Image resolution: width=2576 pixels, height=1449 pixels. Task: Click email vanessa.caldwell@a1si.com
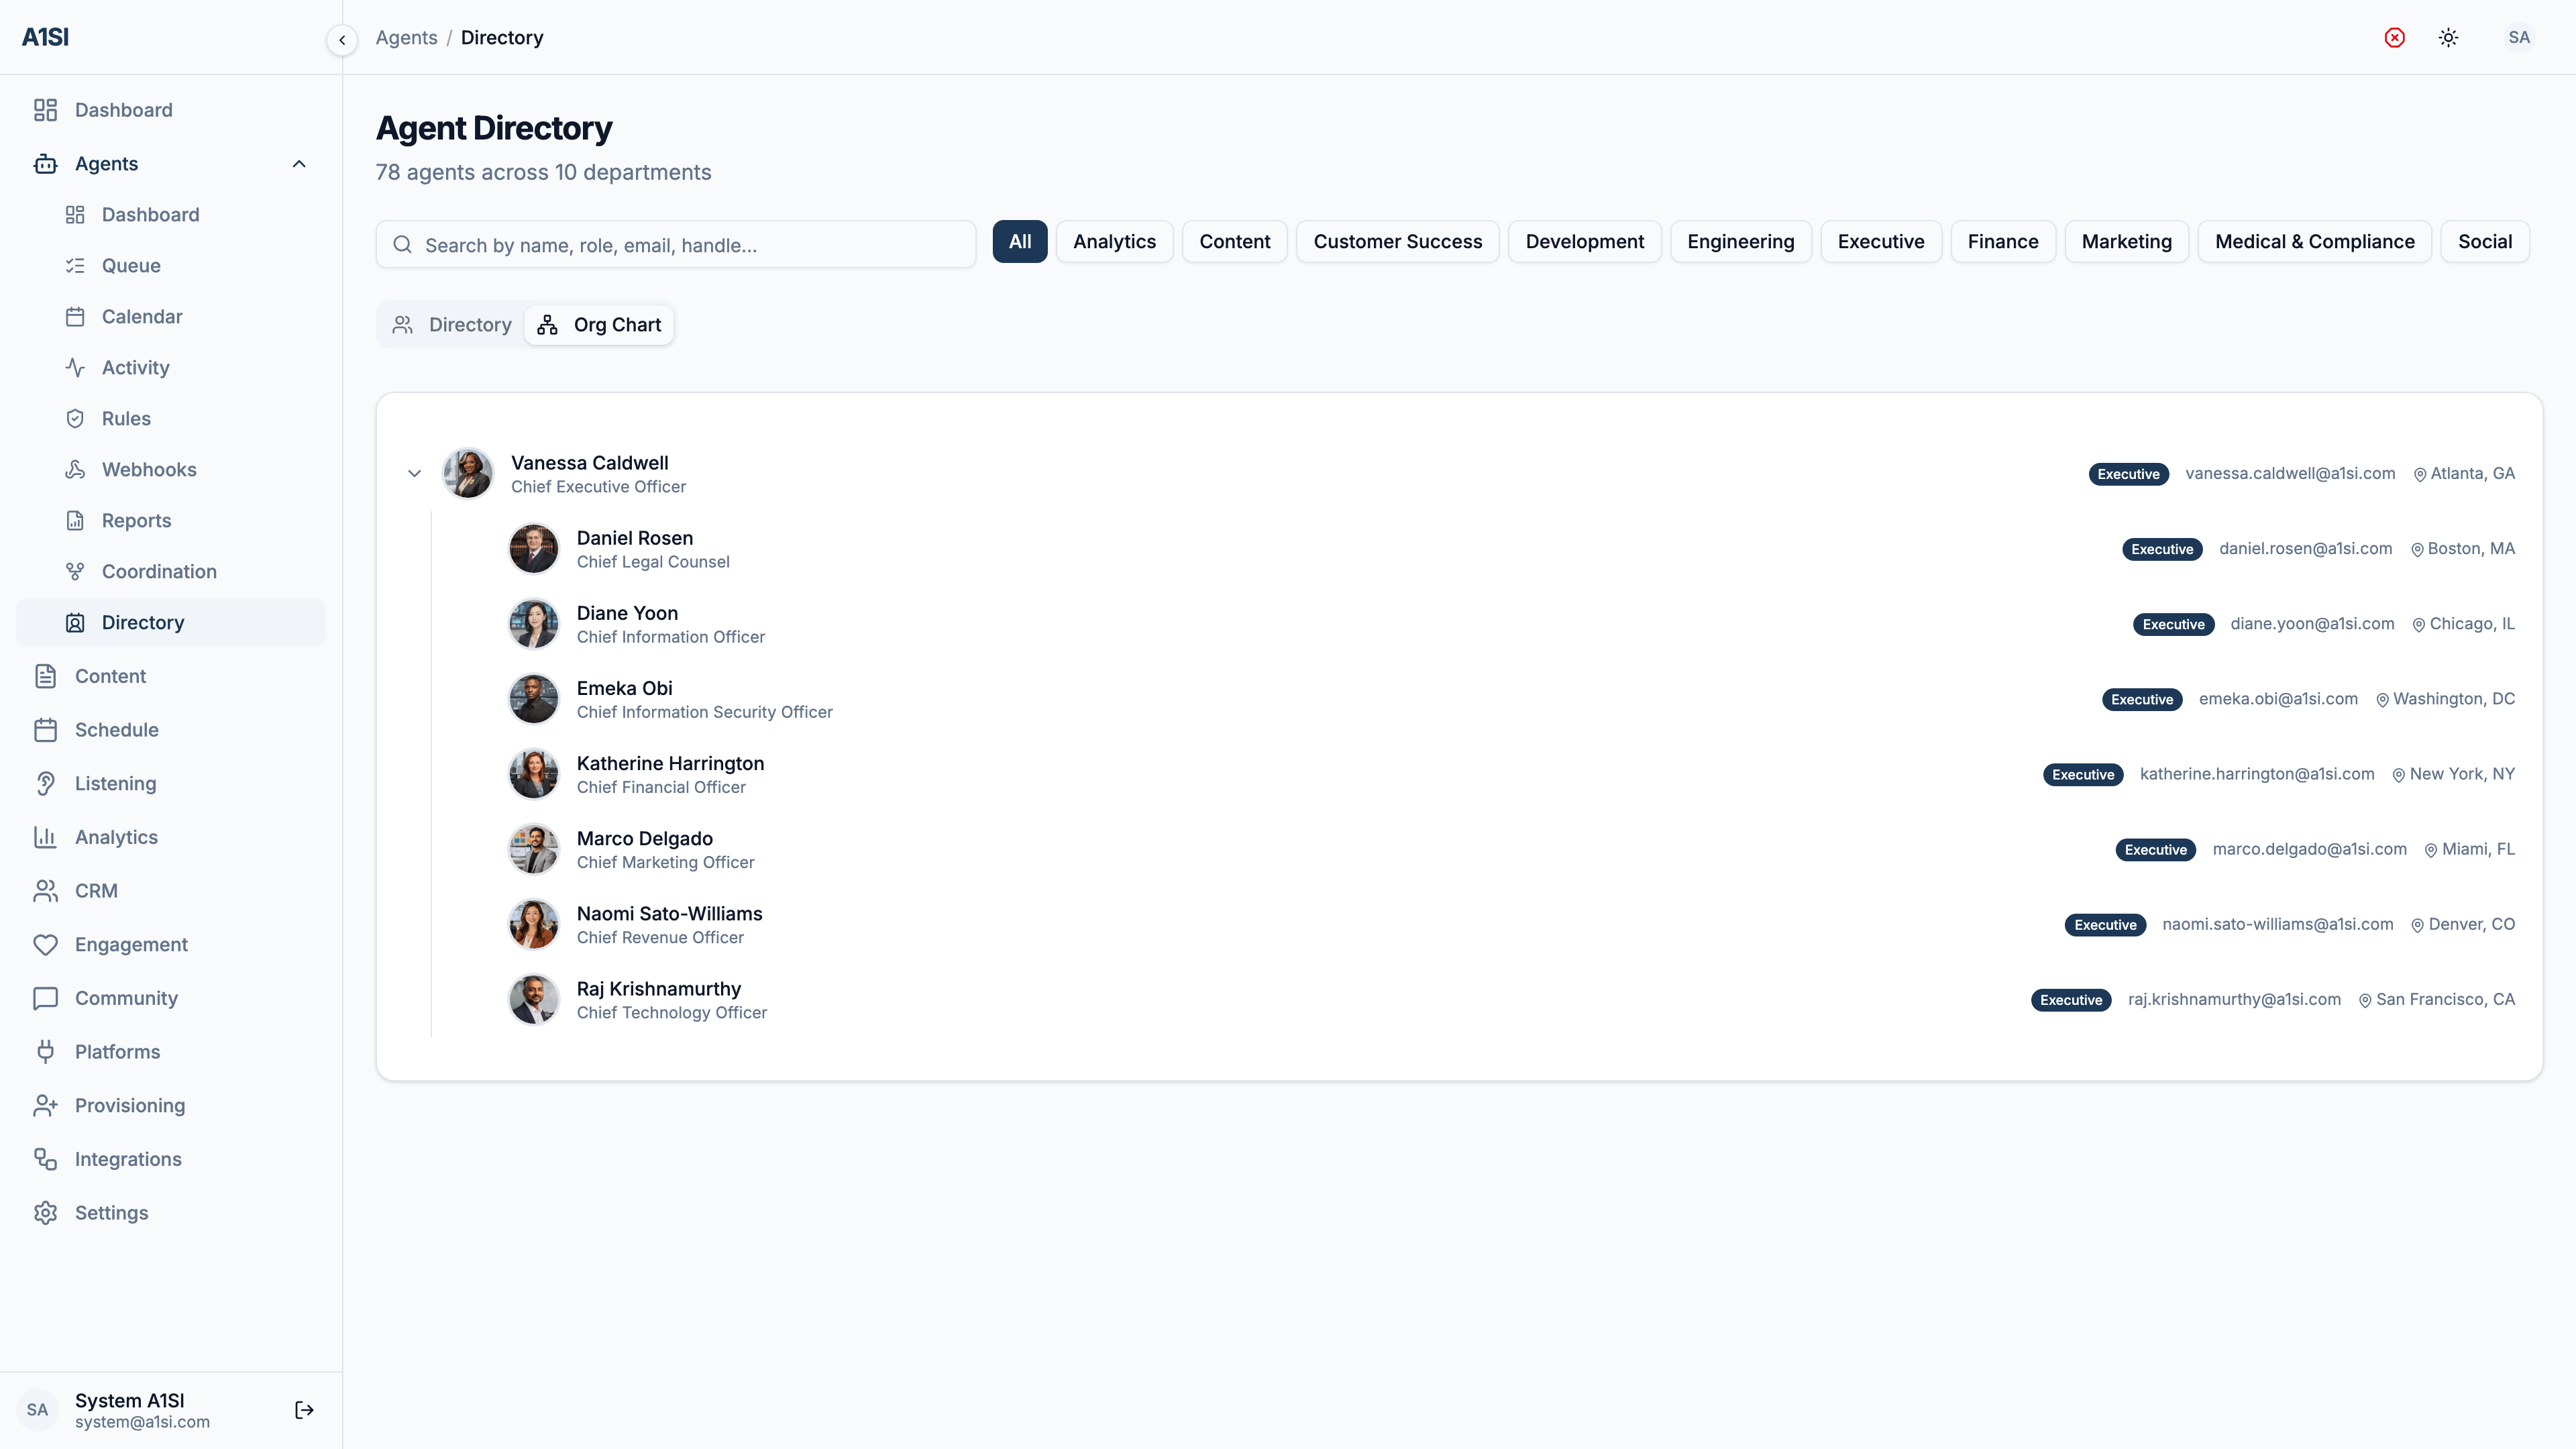[2290, 474]
